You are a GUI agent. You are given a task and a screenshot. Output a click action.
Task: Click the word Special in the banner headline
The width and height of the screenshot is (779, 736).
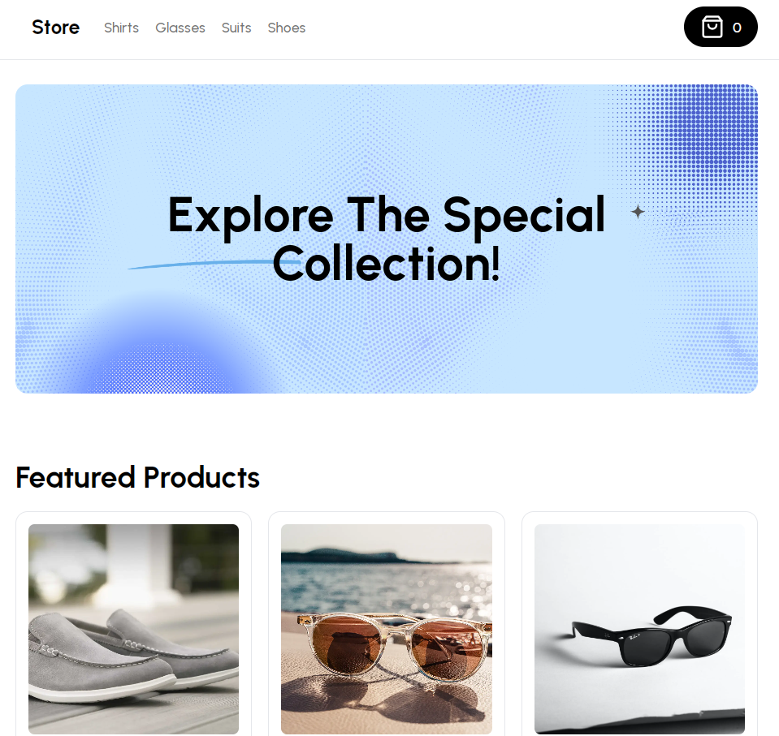(524, 216)
